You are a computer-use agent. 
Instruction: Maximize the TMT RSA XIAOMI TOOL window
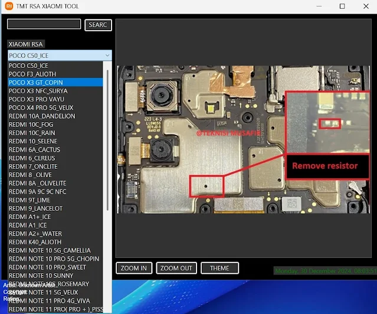342,6
